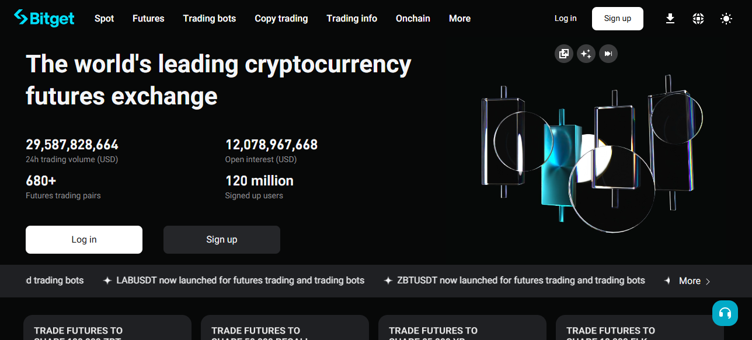Click the white Sign up header button

pyautogui.click(x=617, y=19)
